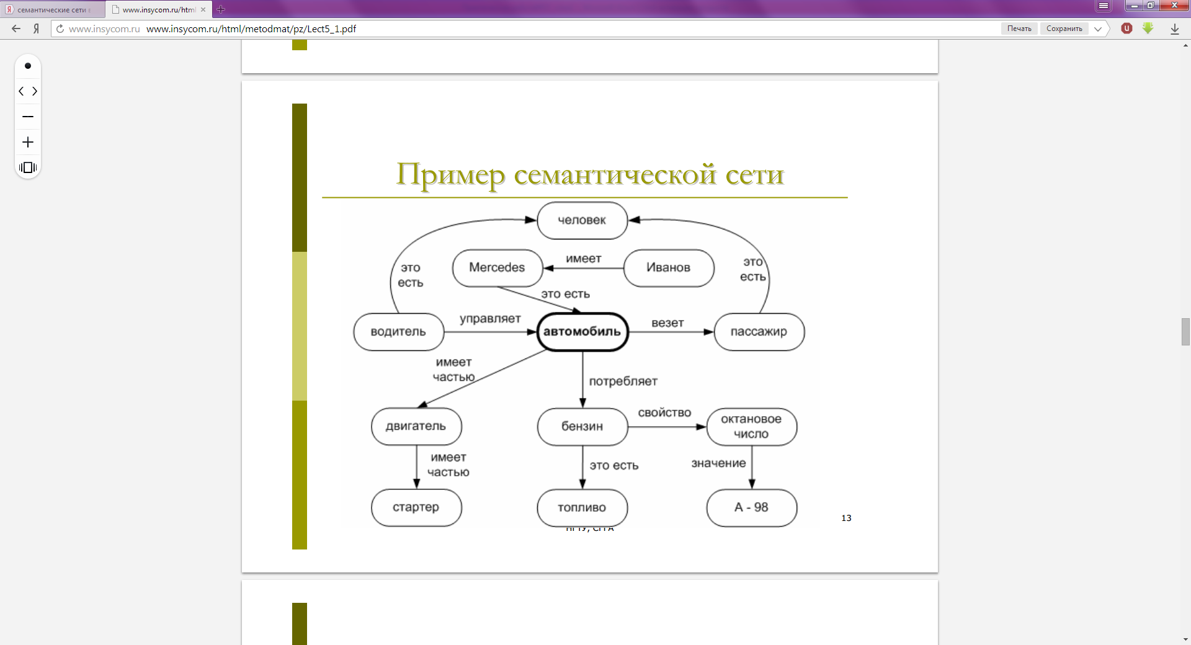Click the browser back arrow
Screen dimensions: 1191x645
click(16, 29)
